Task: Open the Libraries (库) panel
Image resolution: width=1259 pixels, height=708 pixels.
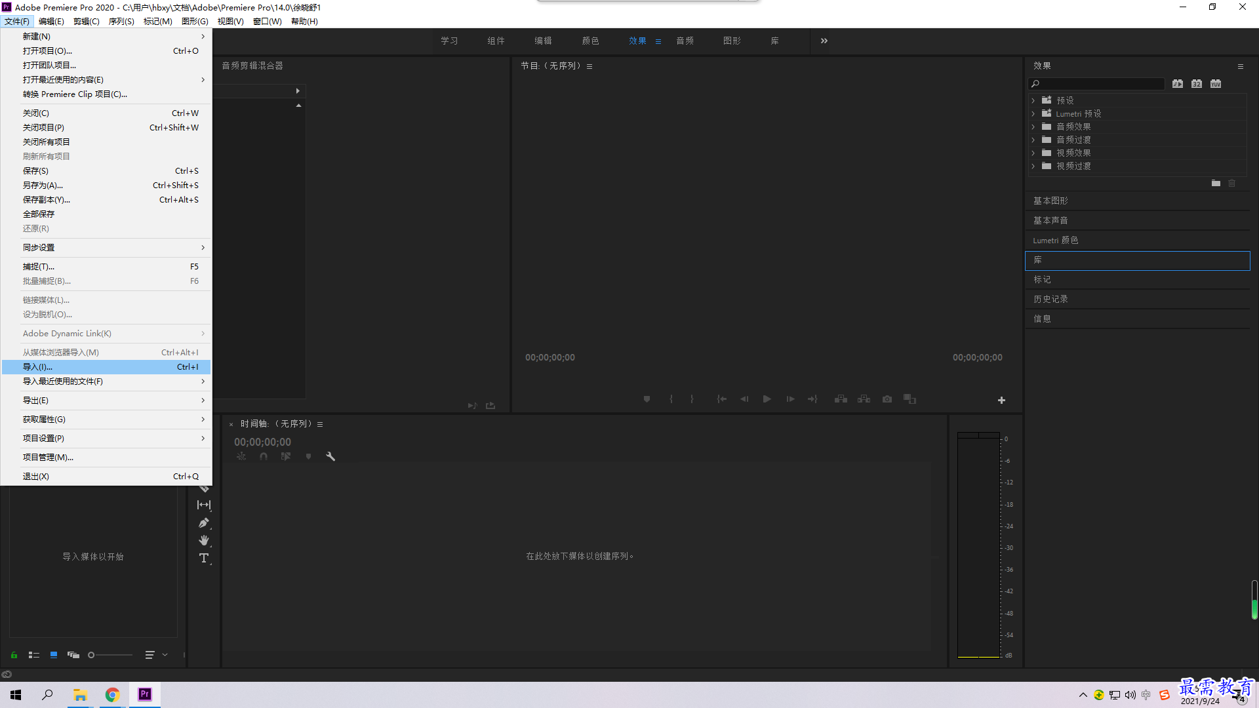Action: (x=1137, y=260)
